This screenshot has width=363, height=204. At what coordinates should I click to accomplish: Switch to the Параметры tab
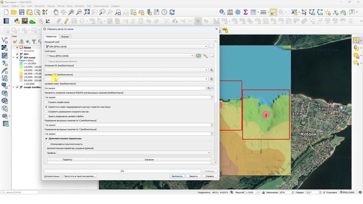pyautogui.click(x=51, y=36)
